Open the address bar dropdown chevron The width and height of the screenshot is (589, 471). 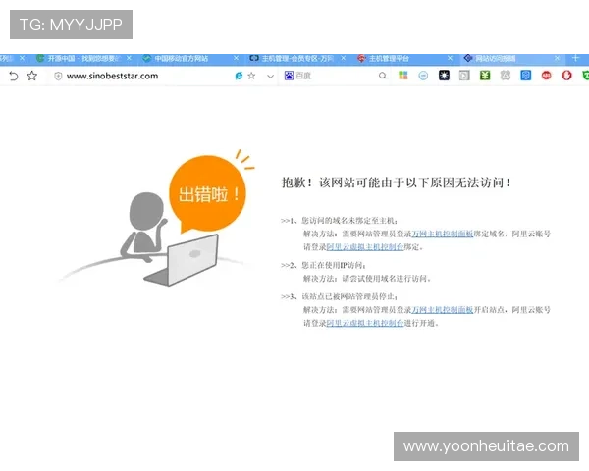[x=270, y=77]
